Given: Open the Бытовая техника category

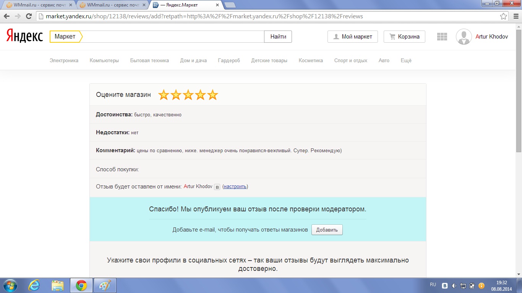Looking at the screenshot, I should [x=149, y=60].
